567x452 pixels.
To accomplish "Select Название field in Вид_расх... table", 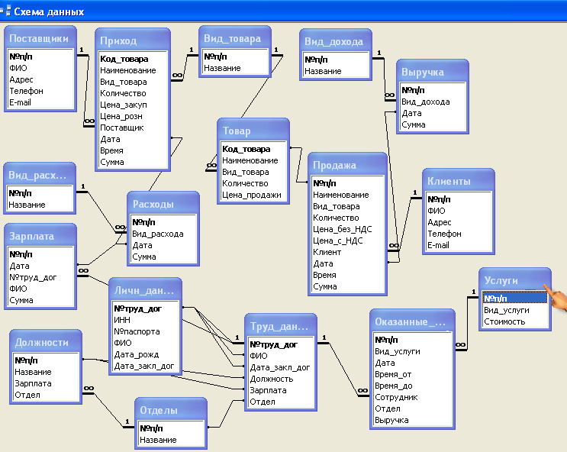I will point(40,205).
